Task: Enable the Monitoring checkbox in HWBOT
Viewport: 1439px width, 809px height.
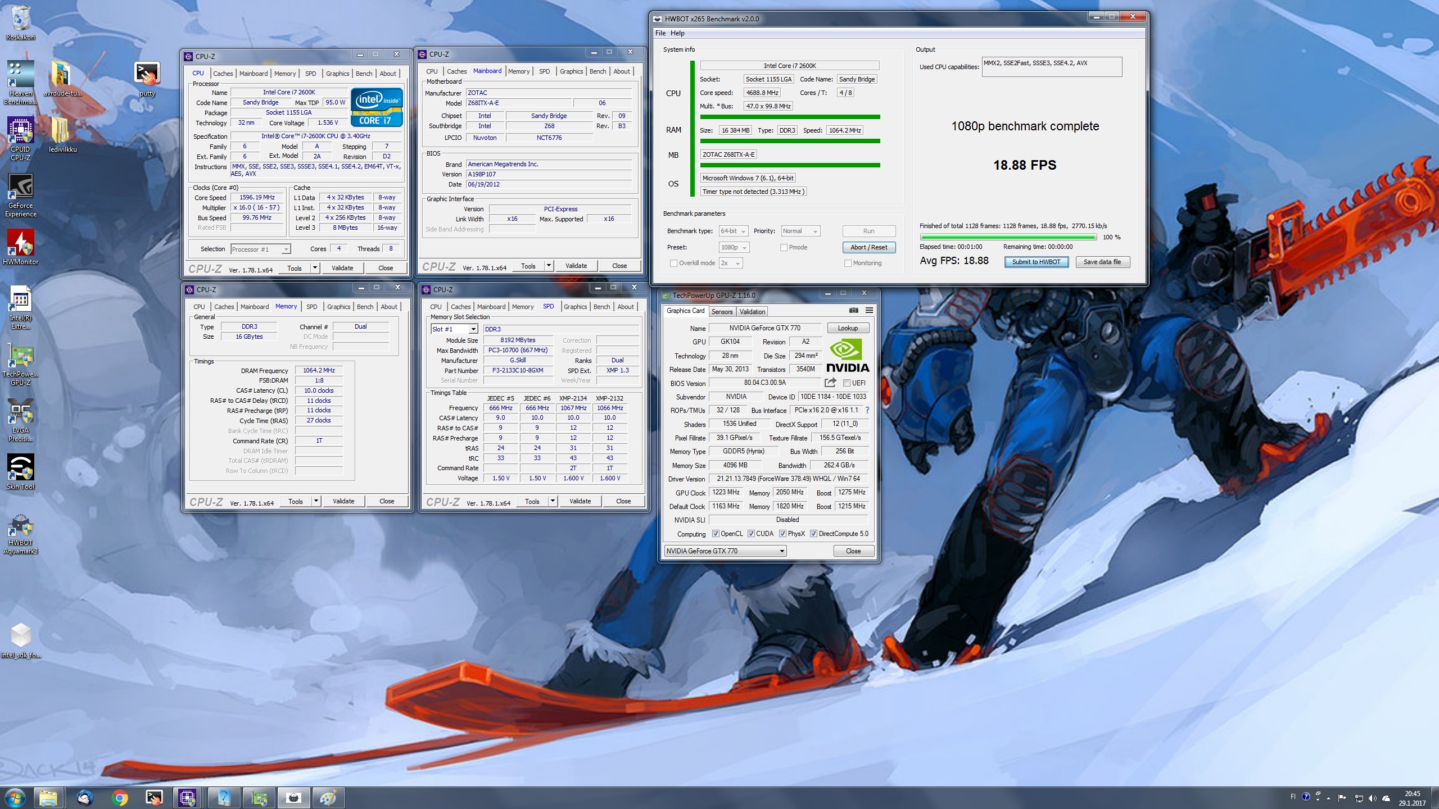Action: pos(848,263)
